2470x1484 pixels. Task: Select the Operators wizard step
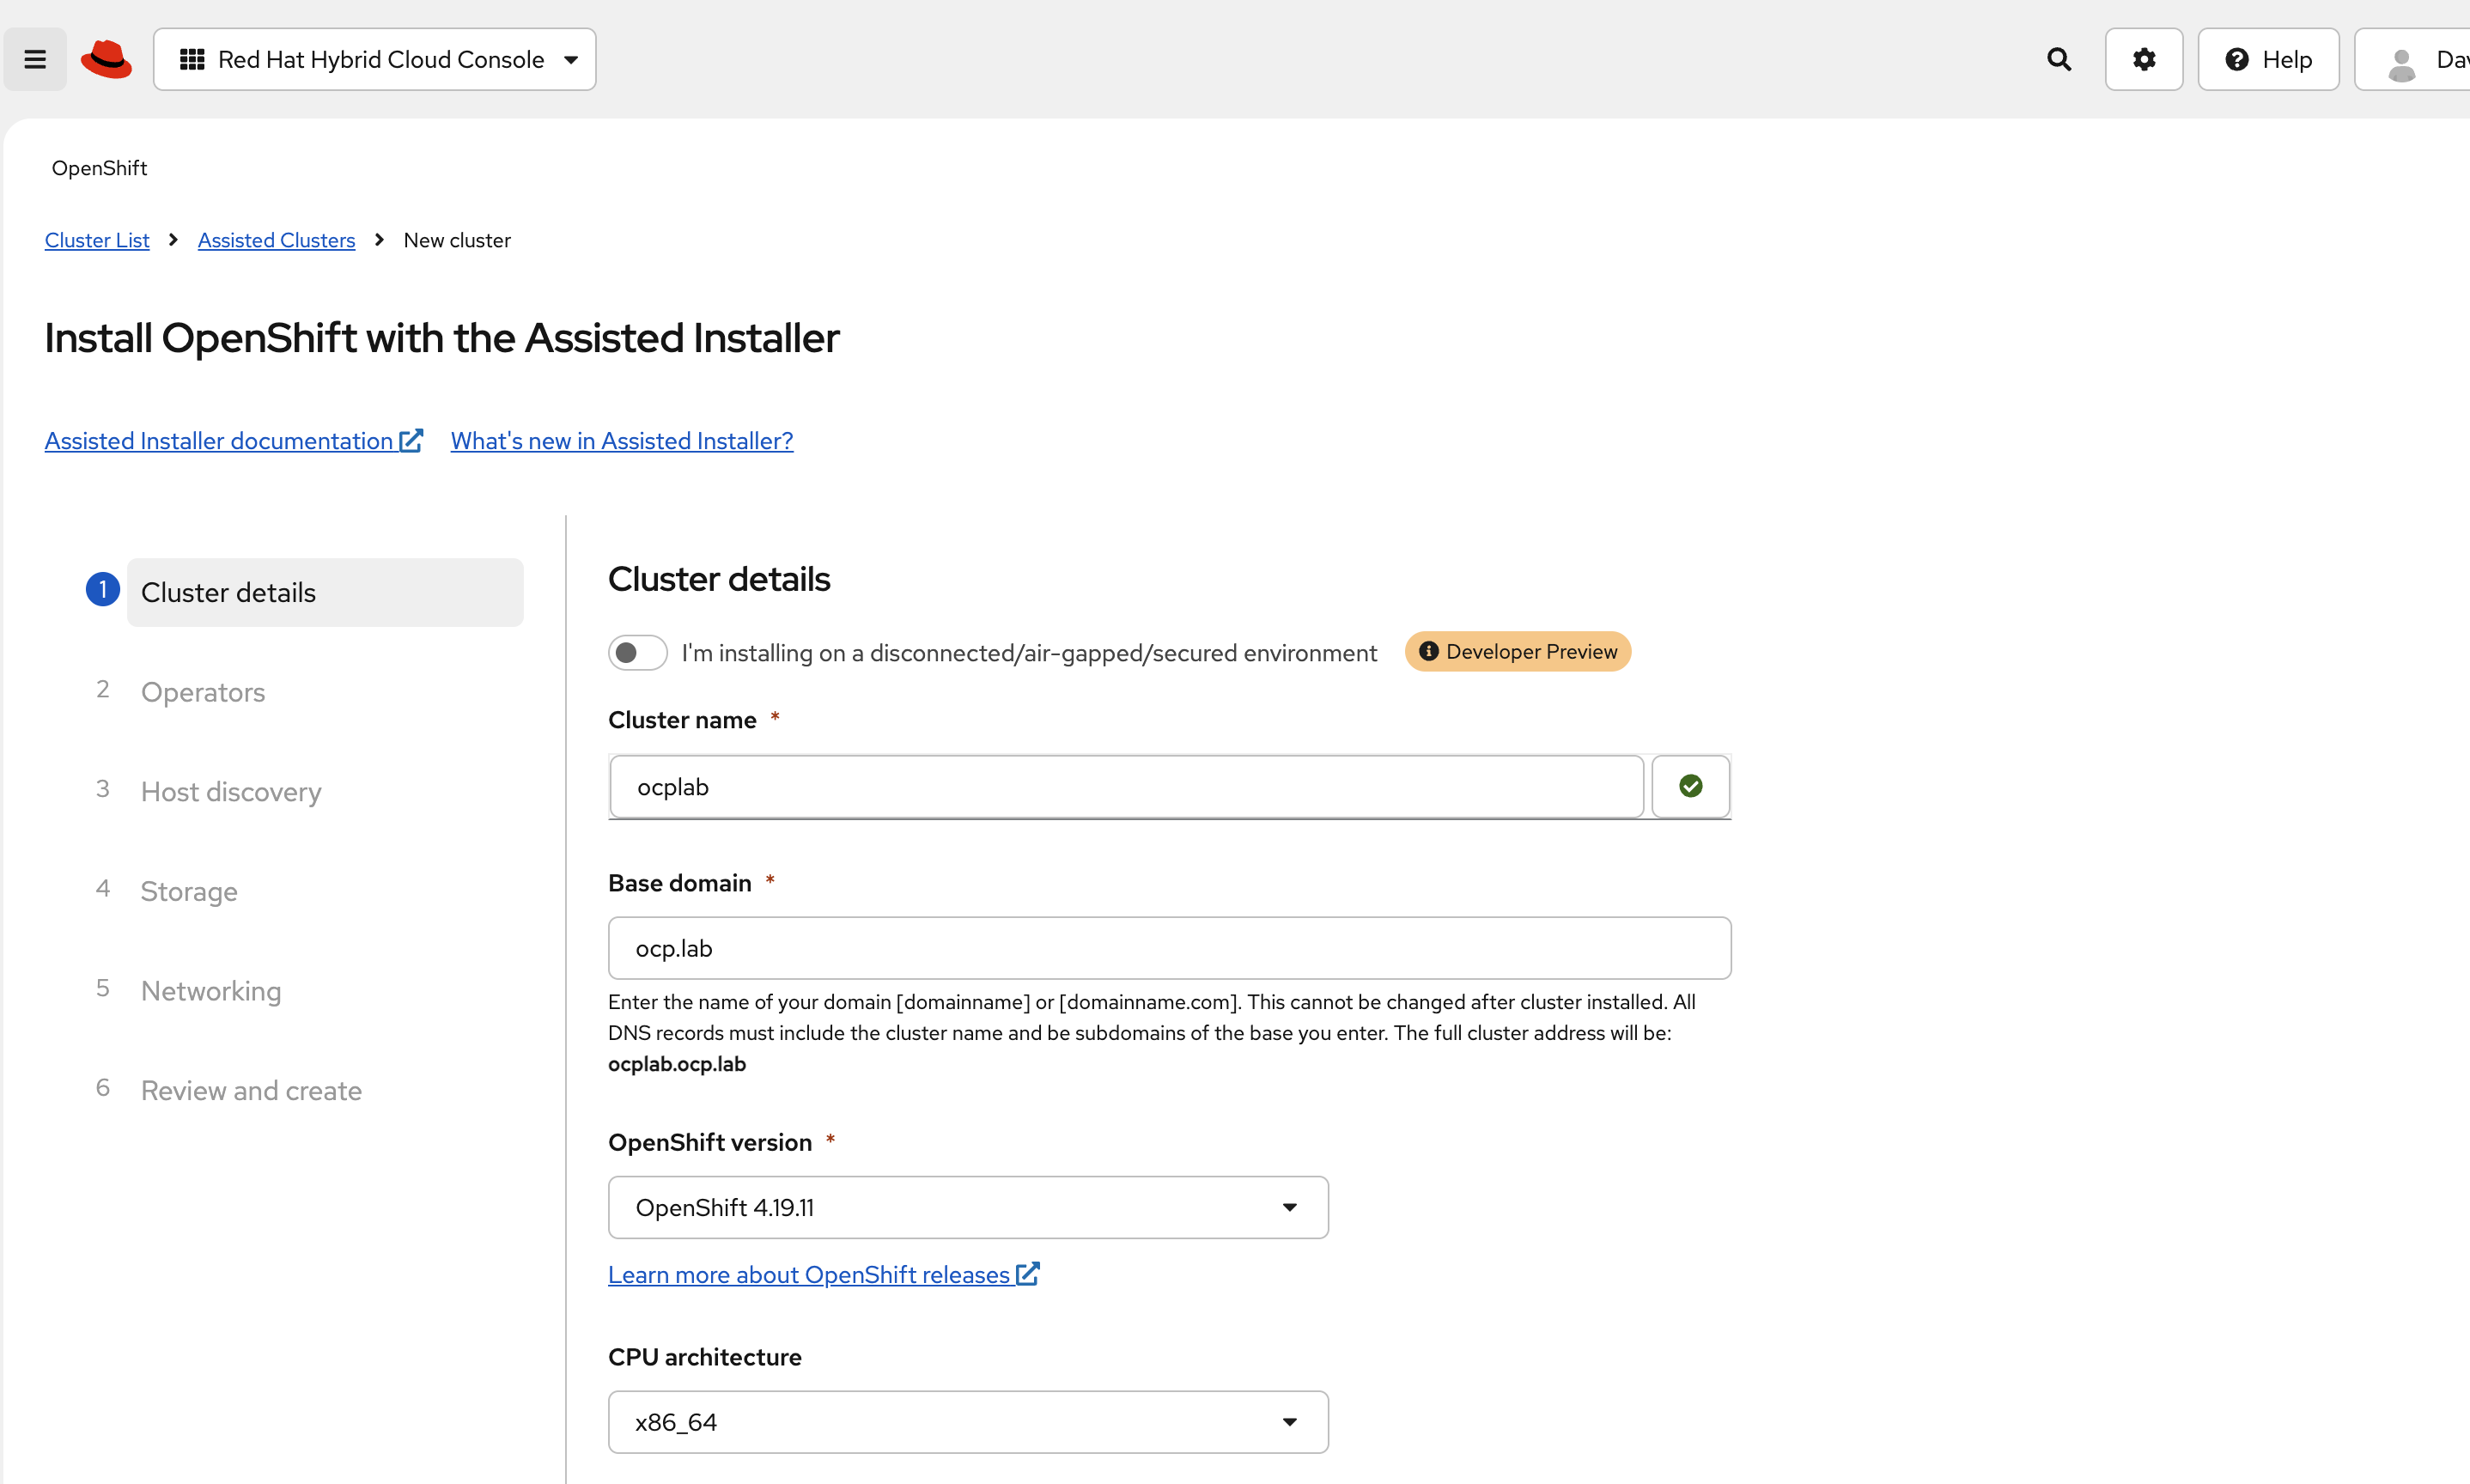(x=203, y=692)
